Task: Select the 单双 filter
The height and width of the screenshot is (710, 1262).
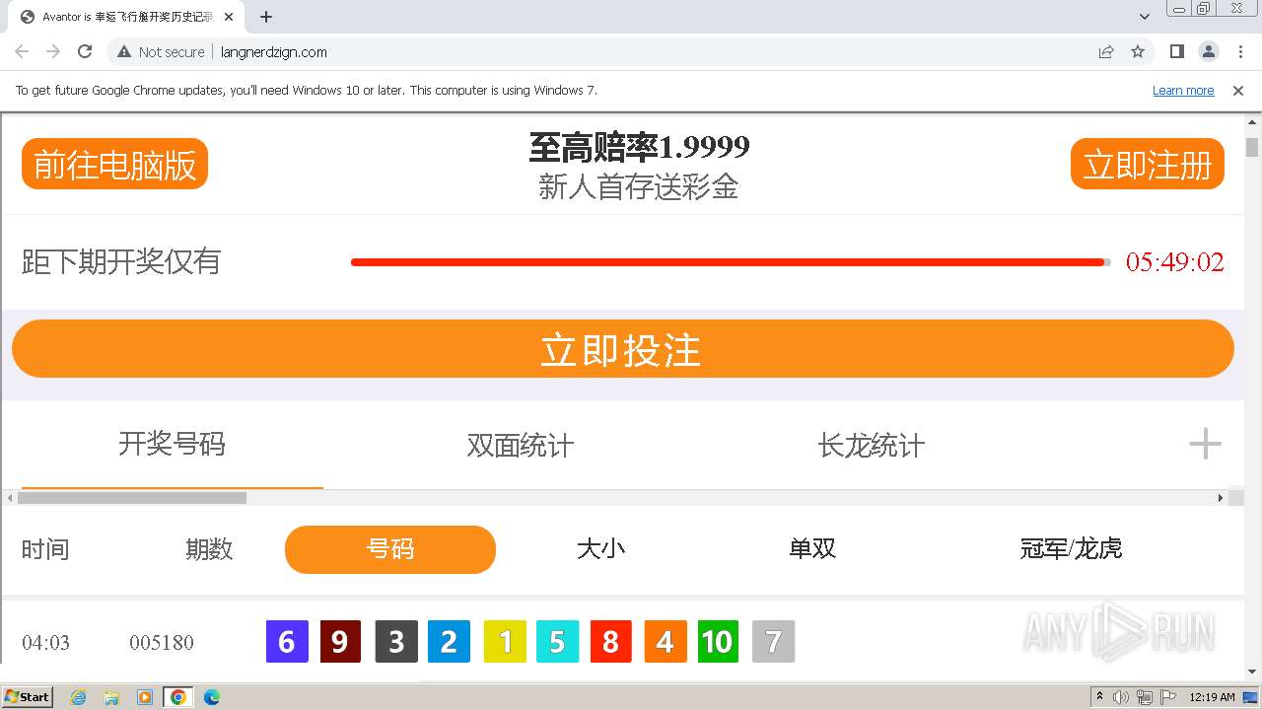Action: pyautogui.click(x=812, y=548)
